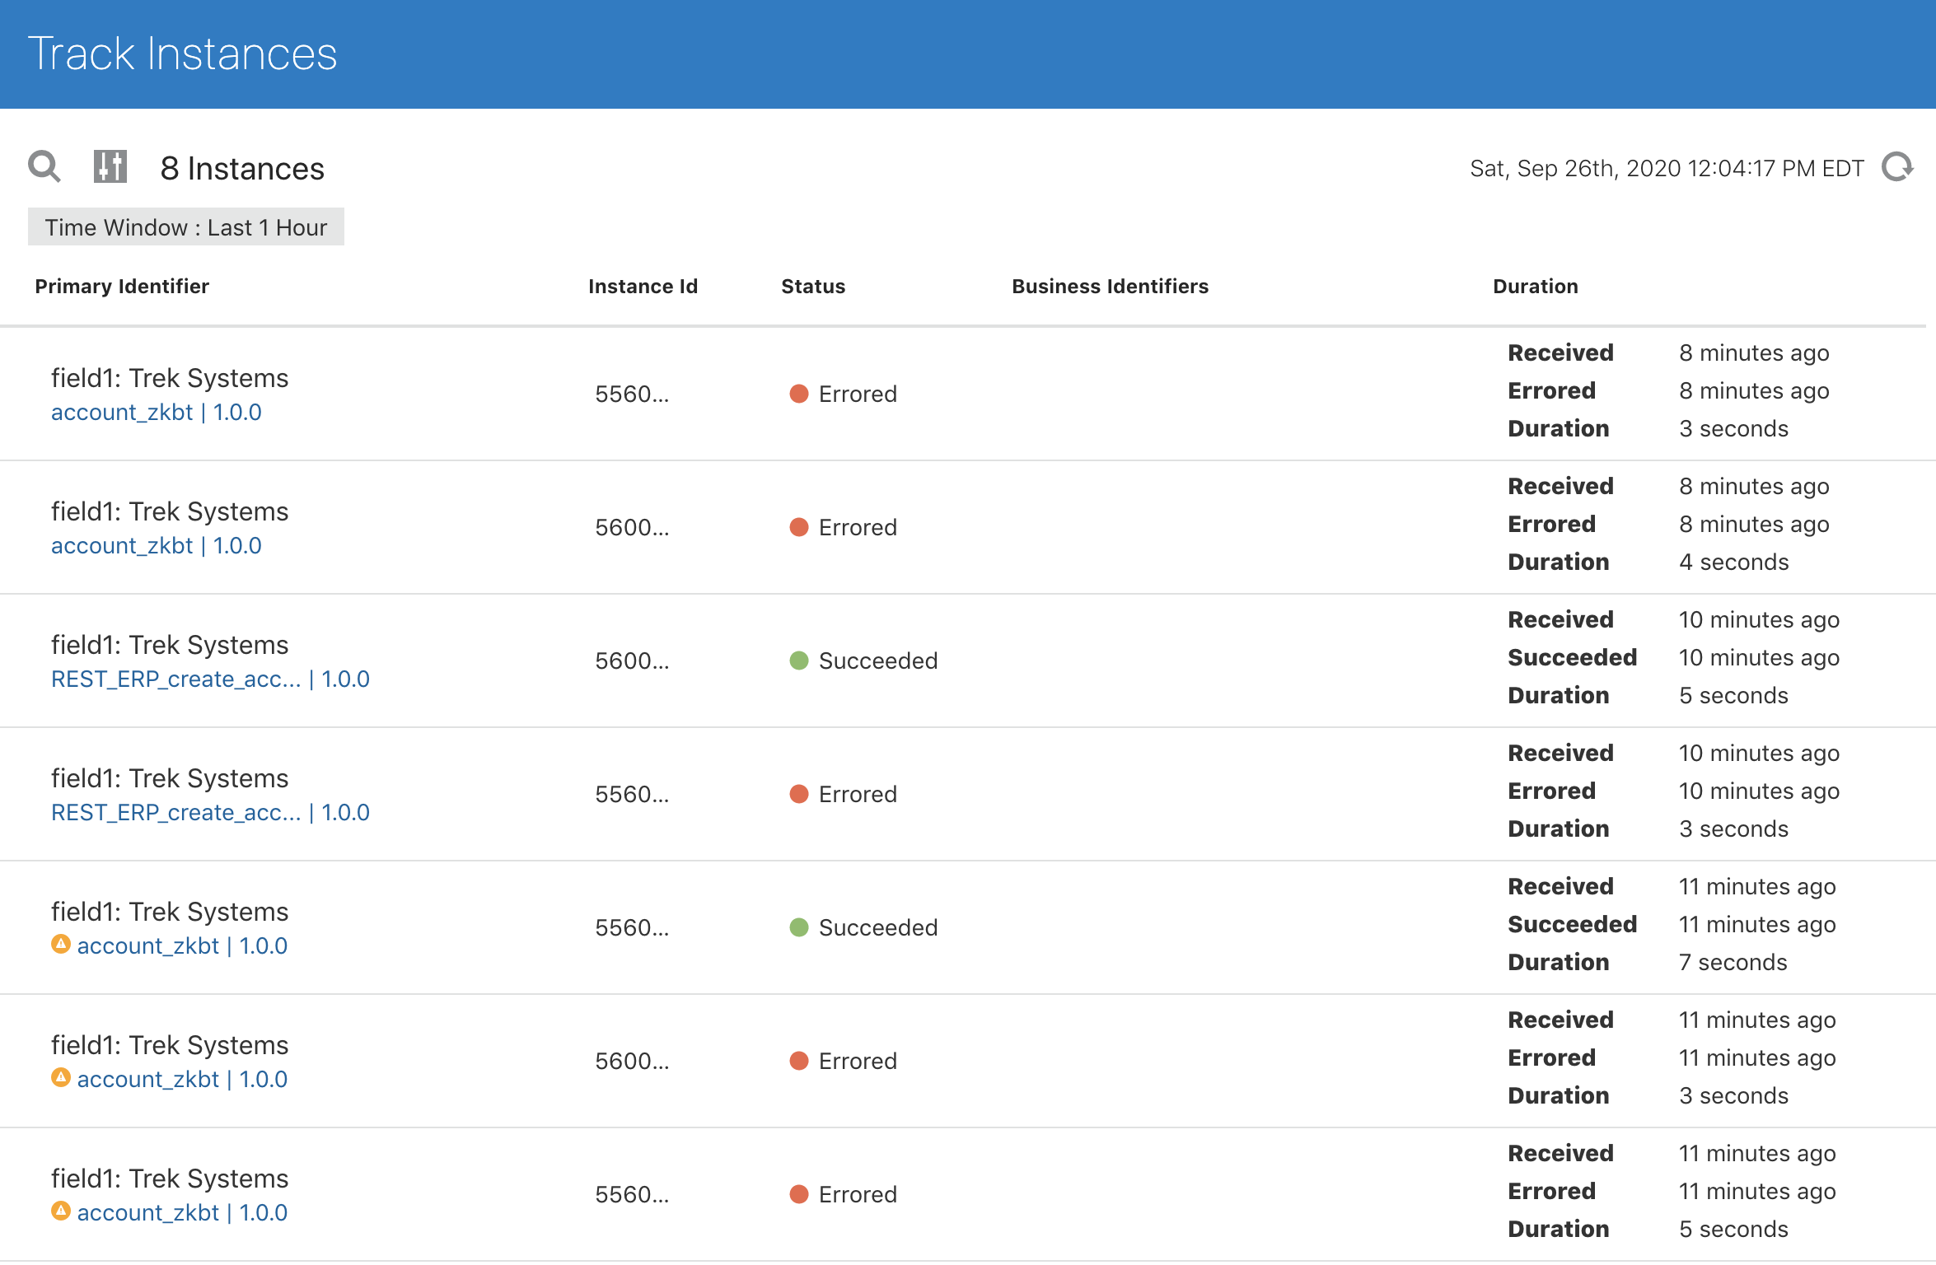Open account_zkbt 1.0.0 link in first row
Image resolution: width=1936 pixels, height=1265 pixels.
156,412
